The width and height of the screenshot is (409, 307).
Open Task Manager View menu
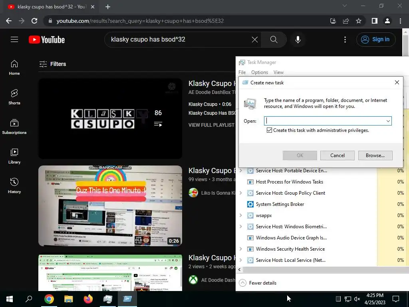(x=278, y=72)
